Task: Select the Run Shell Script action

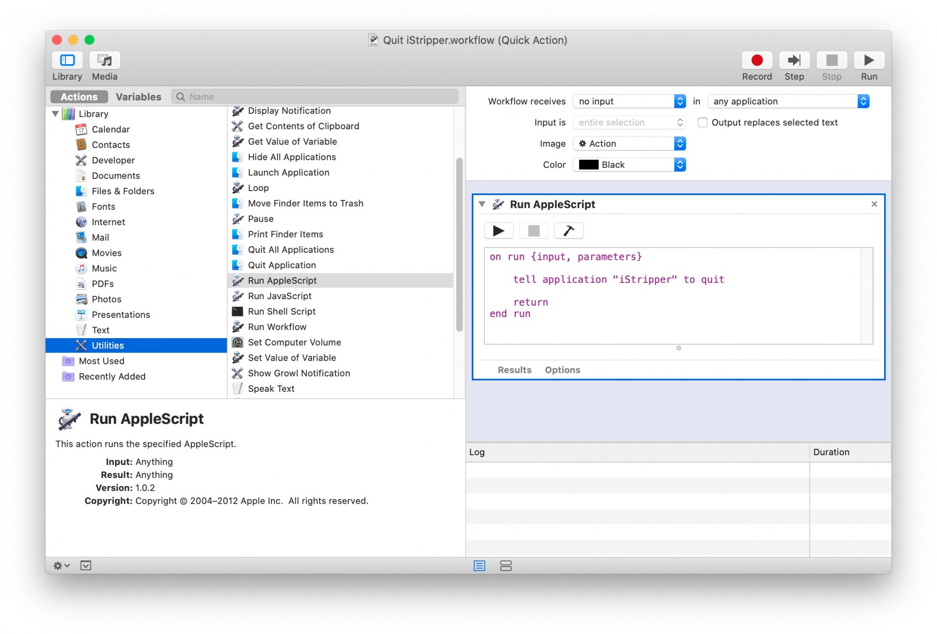Action: [x=282, y=311]
